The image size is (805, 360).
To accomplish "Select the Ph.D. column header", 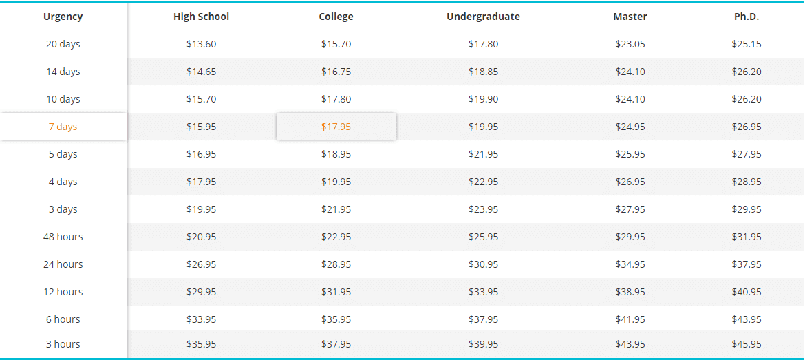I will point(747,17).
